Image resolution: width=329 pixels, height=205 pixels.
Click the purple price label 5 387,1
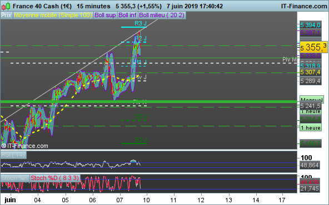[x=311, y=33]
